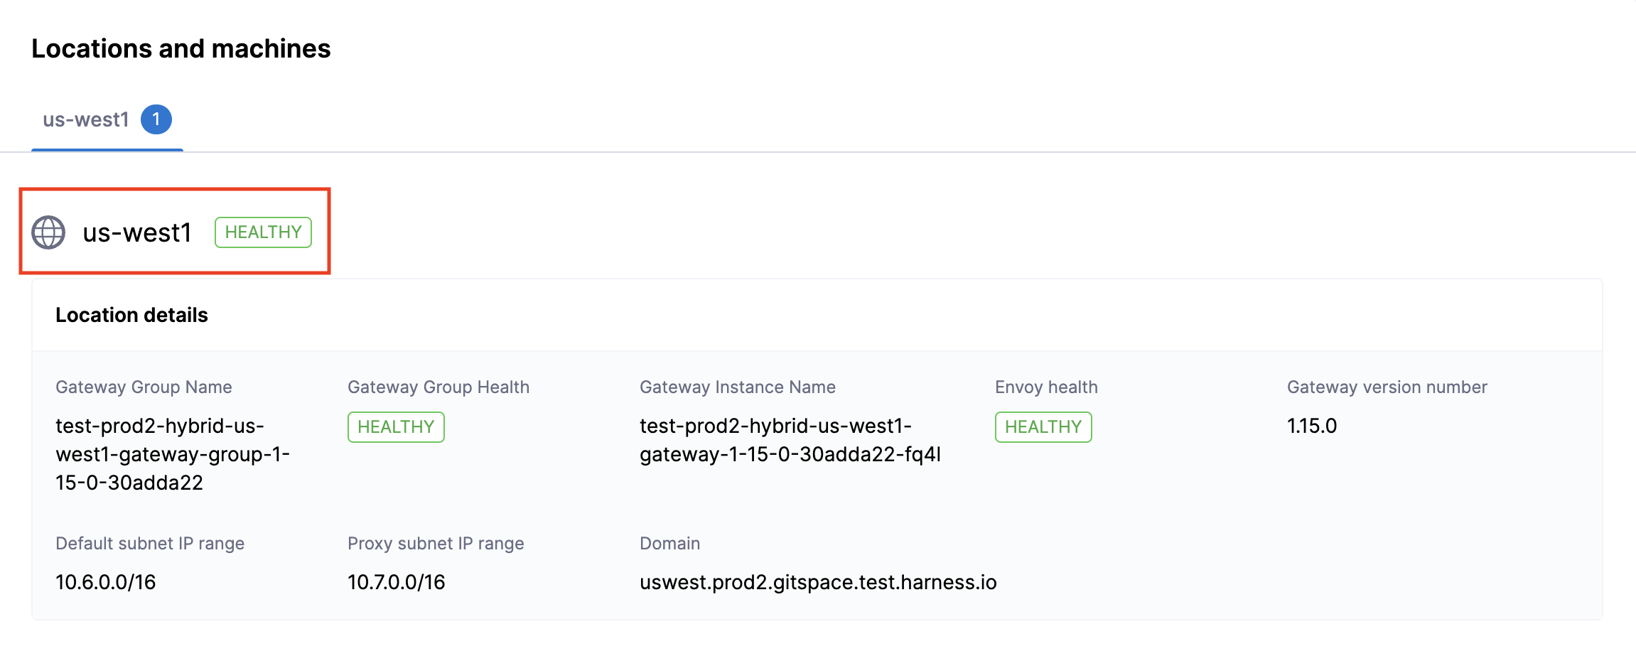Open the Locations and machines section header

[x=181, y=48]
